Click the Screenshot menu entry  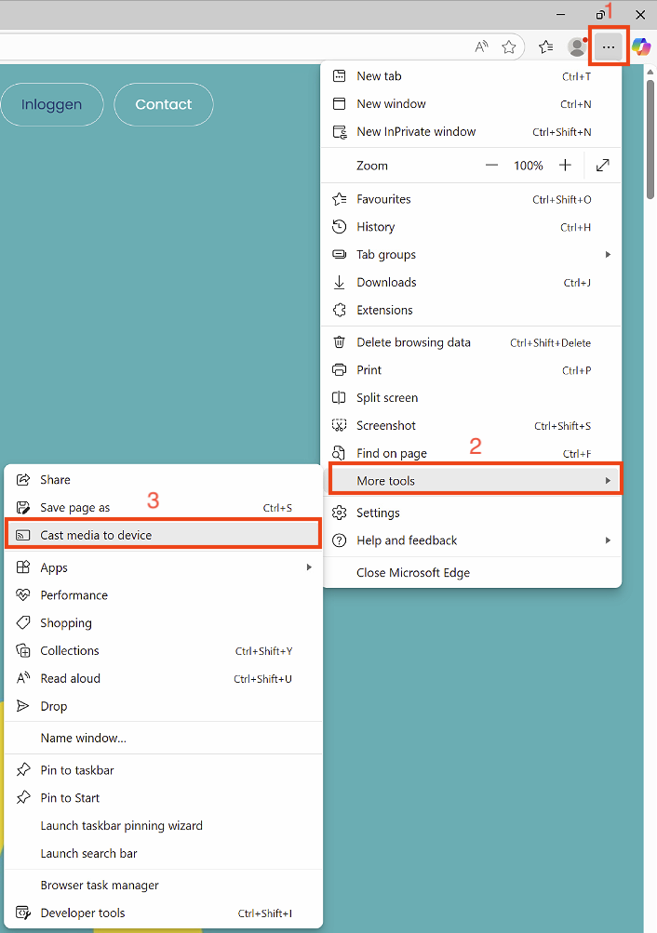click(386, 425)
